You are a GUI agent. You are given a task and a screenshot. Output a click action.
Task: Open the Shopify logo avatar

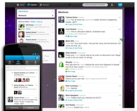click(x=61, y=64)
